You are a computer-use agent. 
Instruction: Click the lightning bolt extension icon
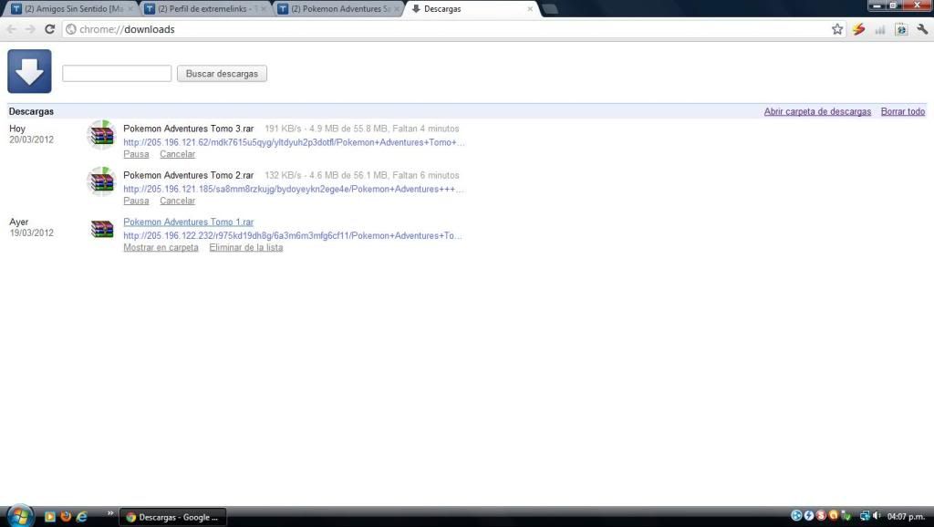tap(858, 29)
